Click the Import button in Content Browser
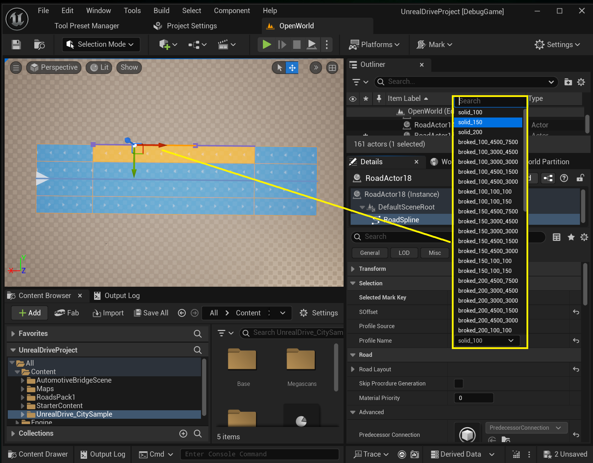 108,313
